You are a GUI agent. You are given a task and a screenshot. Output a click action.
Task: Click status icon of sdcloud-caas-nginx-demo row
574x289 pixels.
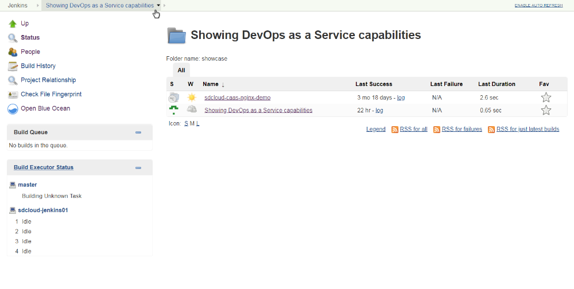click(x=174, y=97)
